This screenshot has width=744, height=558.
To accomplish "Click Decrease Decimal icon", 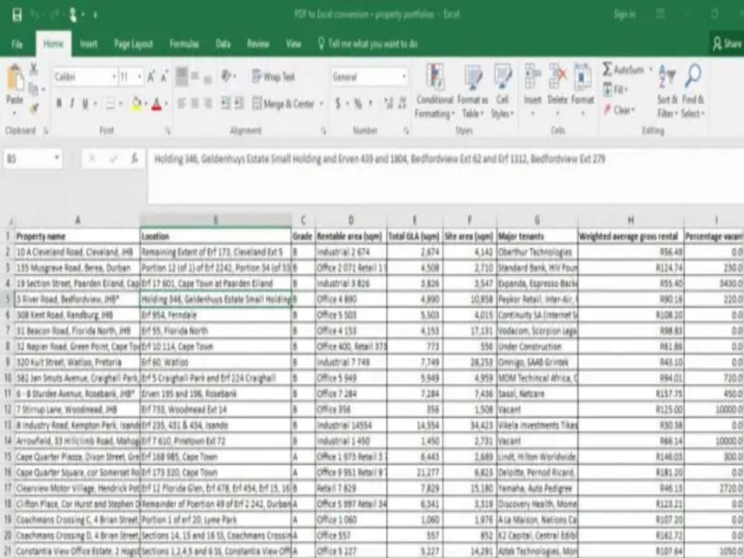I will point(403,103).
